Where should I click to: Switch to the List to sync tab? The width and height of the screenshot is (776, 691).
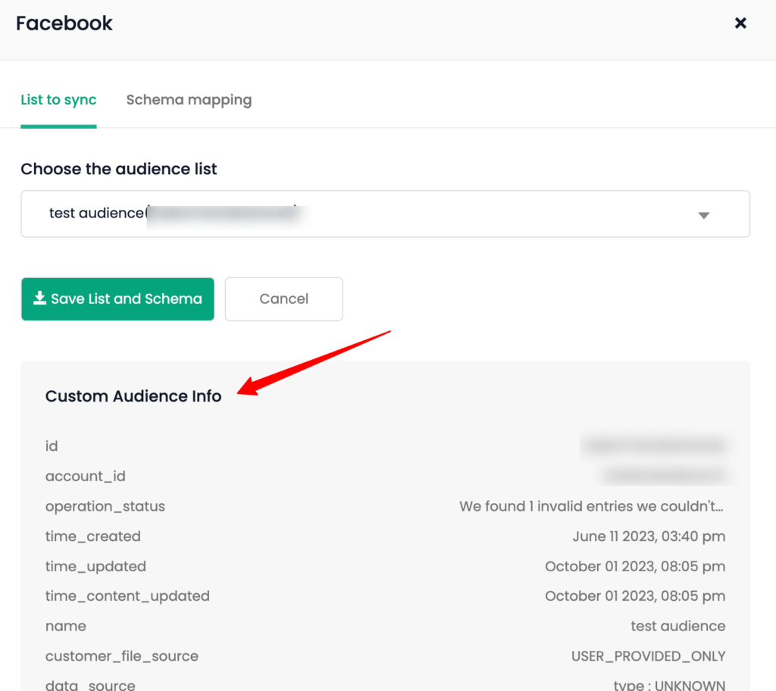click(58, 100)
